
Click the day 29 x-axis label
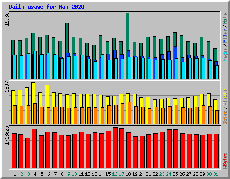pyautogui.click(x=202, y=174)
